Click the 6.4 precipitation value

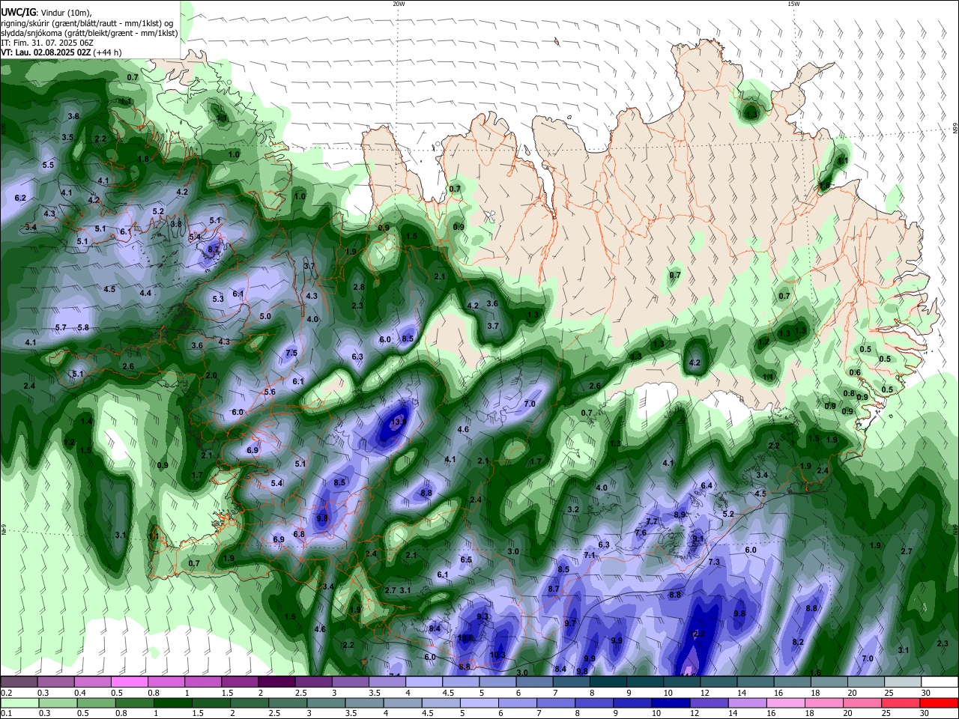pyautogui.click(x=707, y=485)
